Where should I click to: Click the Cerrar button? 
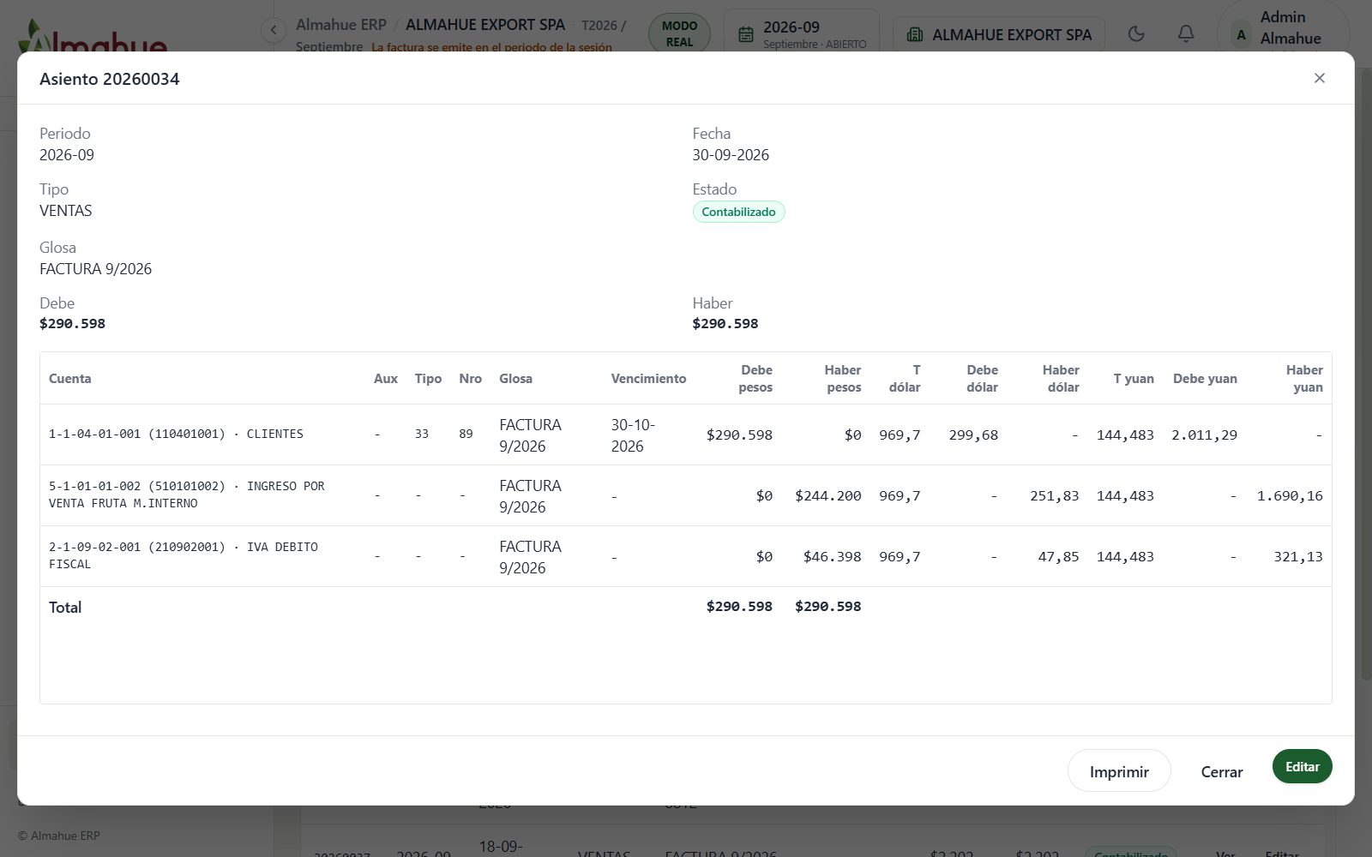pyautogui.click(x=1221, y=771)
